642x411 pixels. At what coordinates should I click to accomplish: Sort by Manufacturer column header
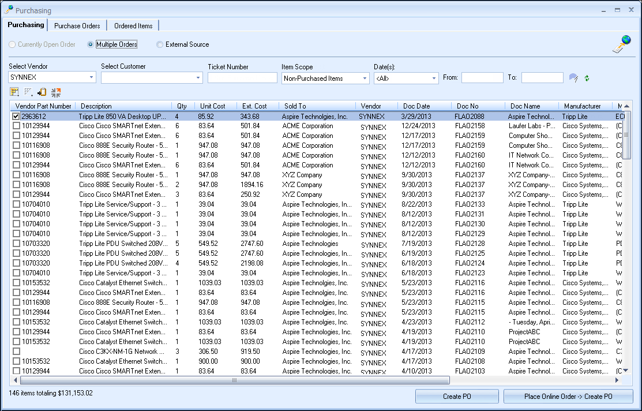tap(585, 106)
